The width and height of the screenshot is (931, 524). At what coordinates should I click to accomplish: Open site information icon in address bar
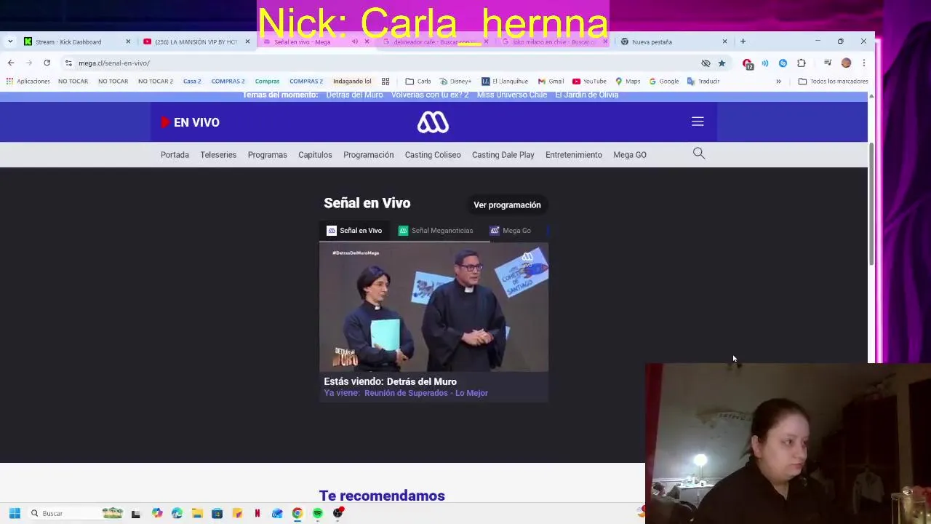coord(68,63)
